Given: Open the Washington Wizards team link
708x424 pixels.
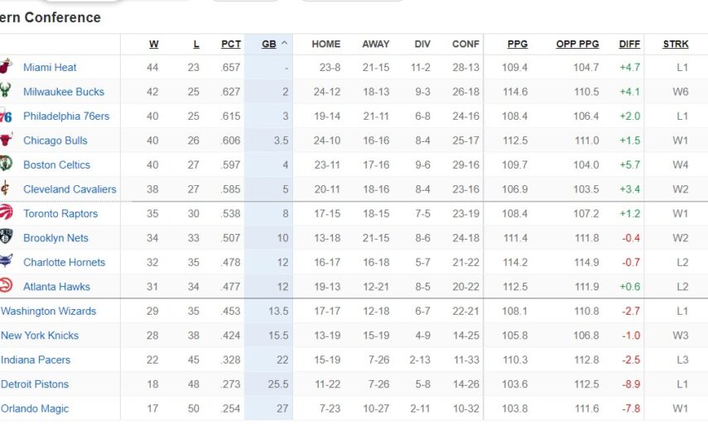Looking at the screenshot, I should click(x=48, y=312).
